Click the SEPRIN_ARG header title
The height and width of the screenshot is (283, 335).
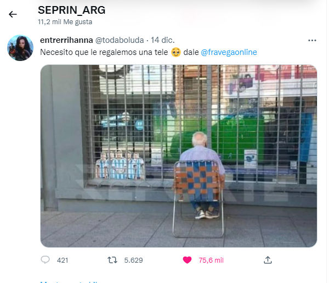[72, 10]
